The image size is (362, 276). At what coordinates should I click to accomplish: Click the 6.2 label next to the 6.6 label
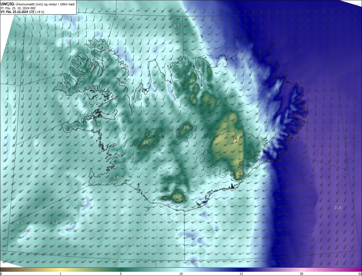[x=55, y=222]
